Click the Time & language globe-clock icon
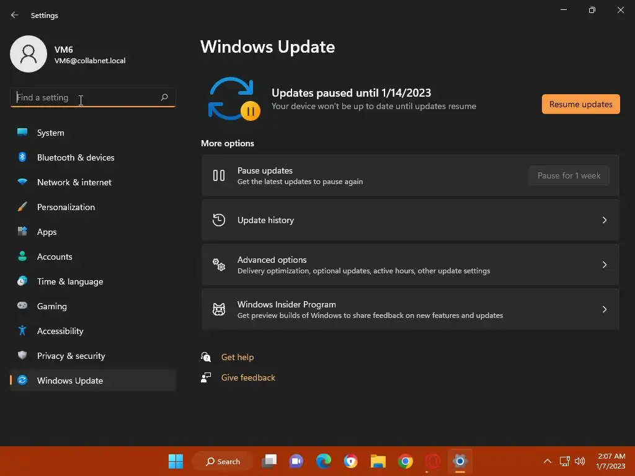The height and width of the screenshot is (476, 635). pyautogui.click(x=22, y=281)
